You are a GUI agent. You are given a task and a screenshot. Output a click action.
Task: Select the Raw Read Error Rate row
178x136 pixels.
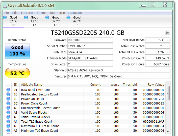pyautogui.click(x=85, y=90)
